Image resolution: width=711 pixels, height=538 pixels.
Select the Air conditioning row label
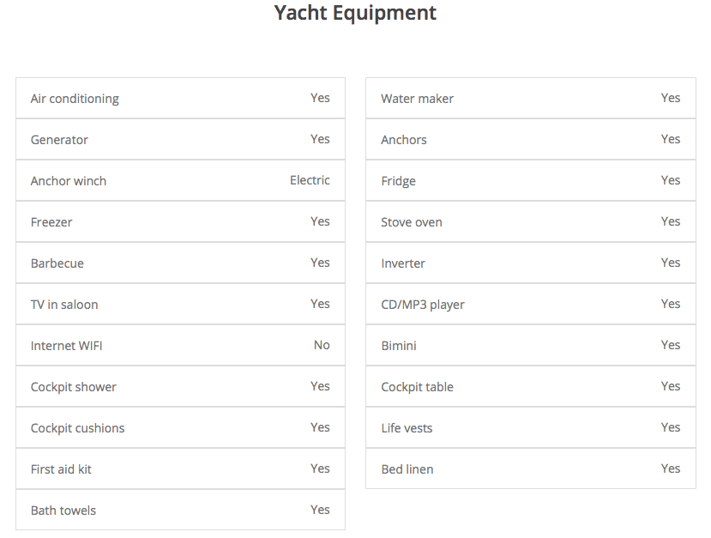coord(75,99)
